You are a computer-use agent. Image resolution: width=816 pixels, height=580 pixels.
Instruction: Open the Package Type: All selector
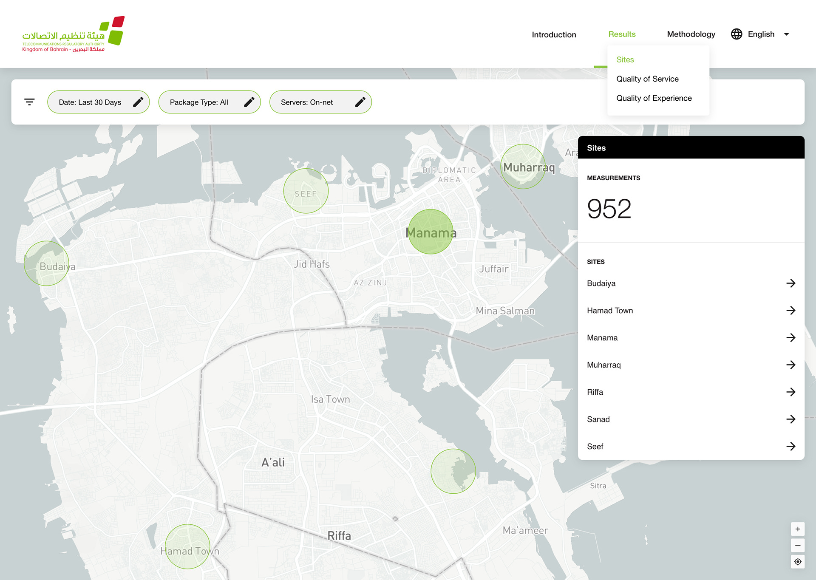199,102
